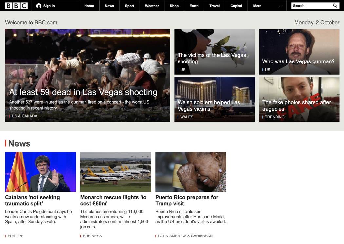Select the Business category tag
Screen dimensions: 344x244
pyautogui.click(x=92, y=236)
